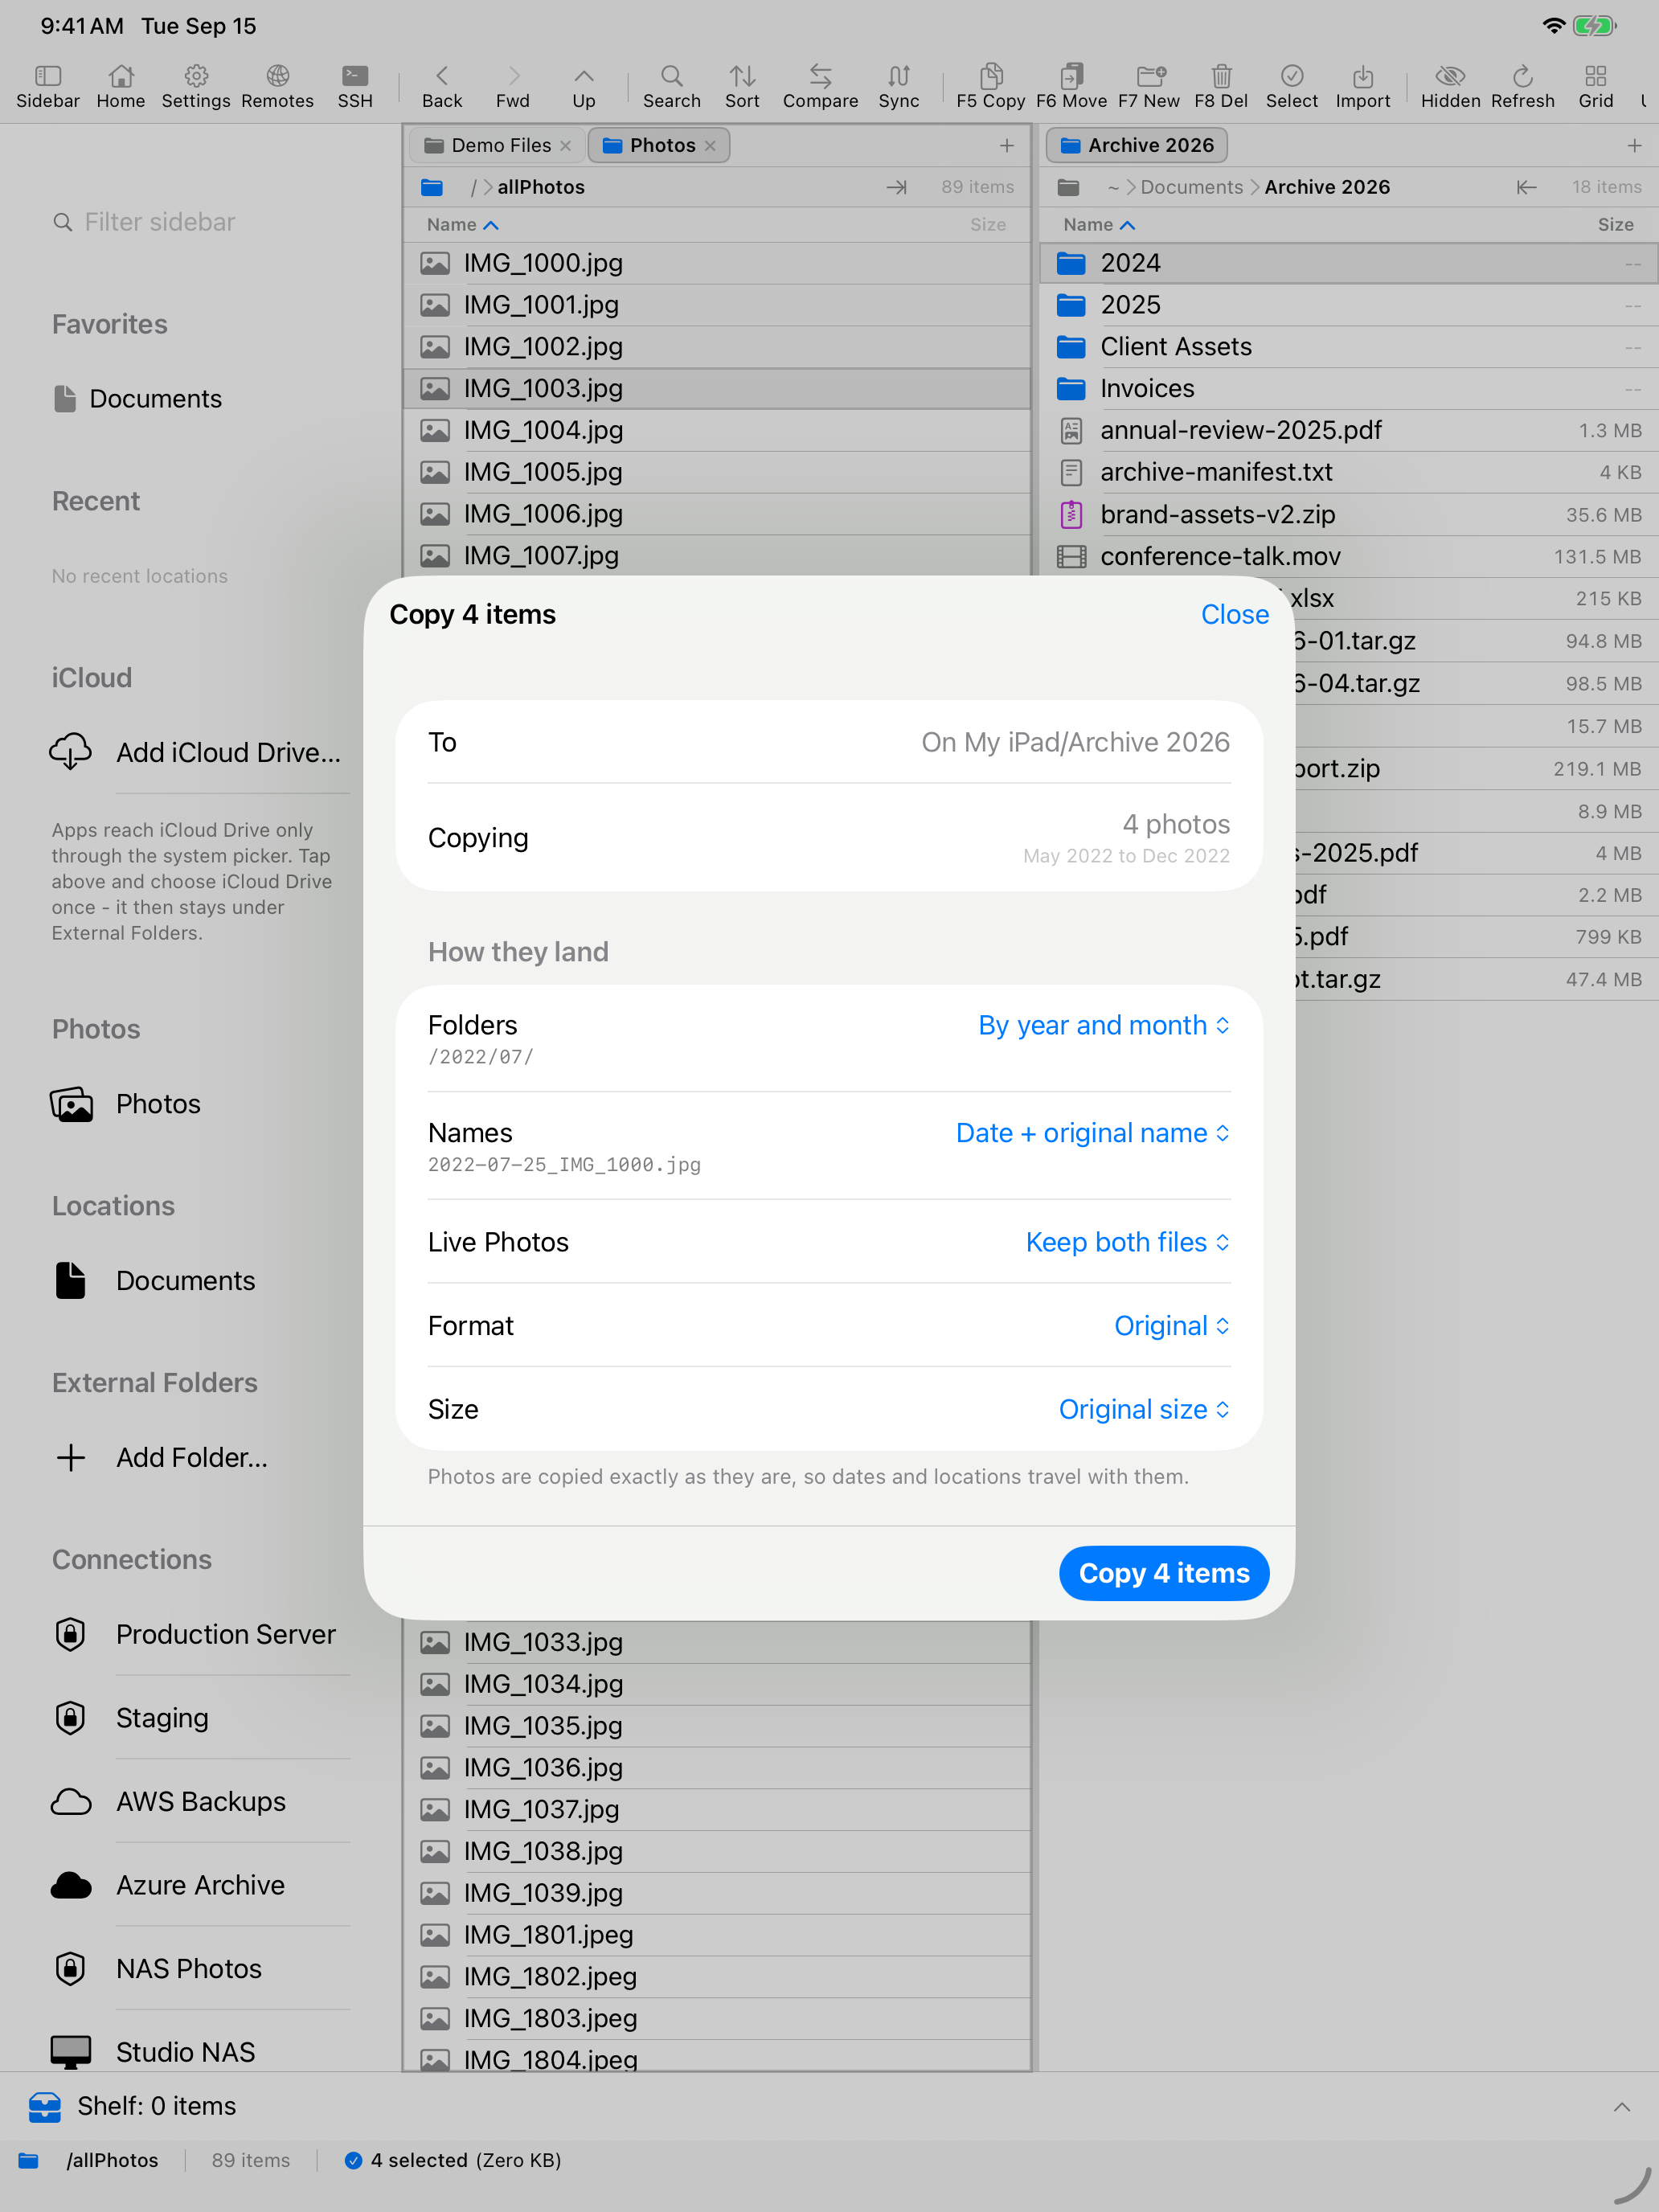Add new tab in right pane
1659x2212 pixels.
coord(1634,146)
